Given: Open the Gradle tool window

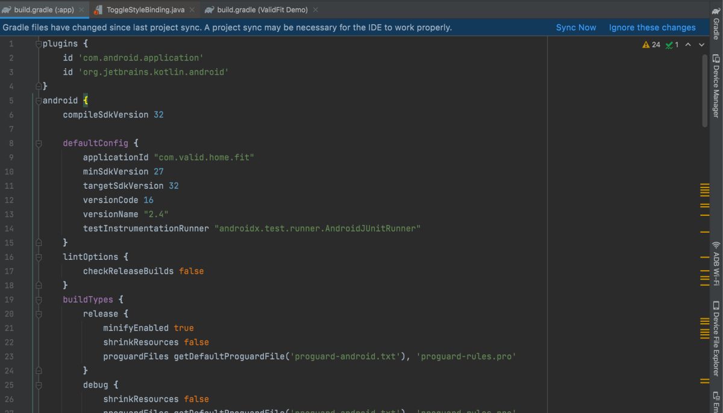Looking at the screenshot, I should [716, 23].
